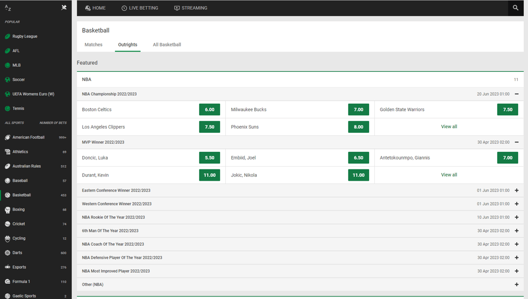Switch to the Matches tab
528x299 pixels.
(94, 44)
